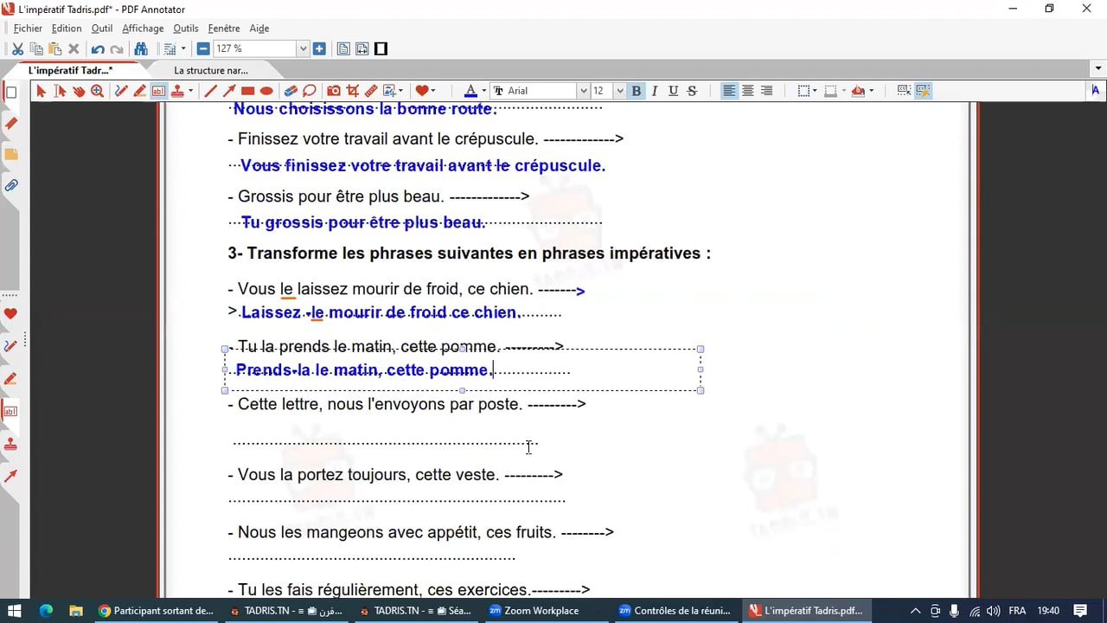The width and height of the screenshot is (1107, 623).
Task: Open the Fichier menu
Action: click(x=28, y=29)
